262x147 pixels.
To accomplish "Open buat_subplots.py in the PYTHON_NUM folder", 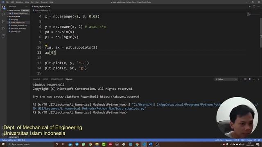I will 18,22.
